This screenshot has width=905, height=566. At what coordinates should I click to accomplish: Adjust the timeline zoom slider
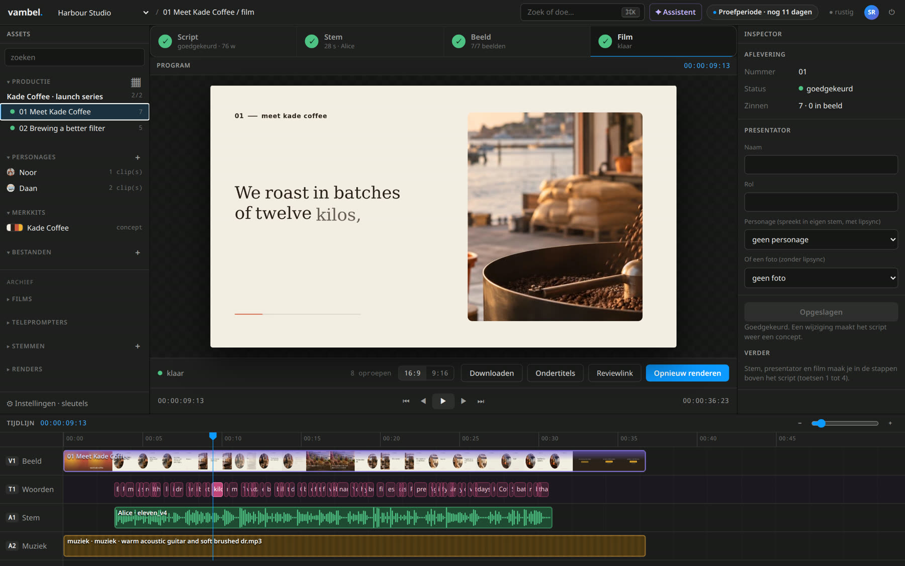coord(845,423)
